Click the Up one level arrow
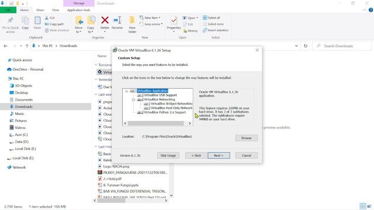 pyautogui.click(x=27, y=46)
